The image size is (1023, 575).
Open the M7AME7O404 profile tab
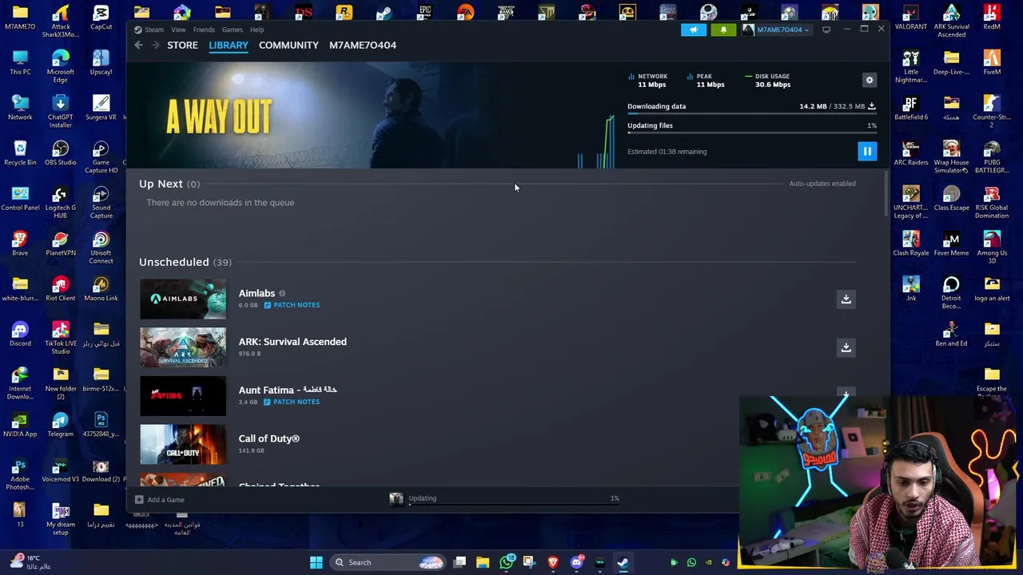[x=363, y=46]
